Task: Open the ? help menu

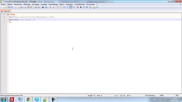Action: click(97, 5)
